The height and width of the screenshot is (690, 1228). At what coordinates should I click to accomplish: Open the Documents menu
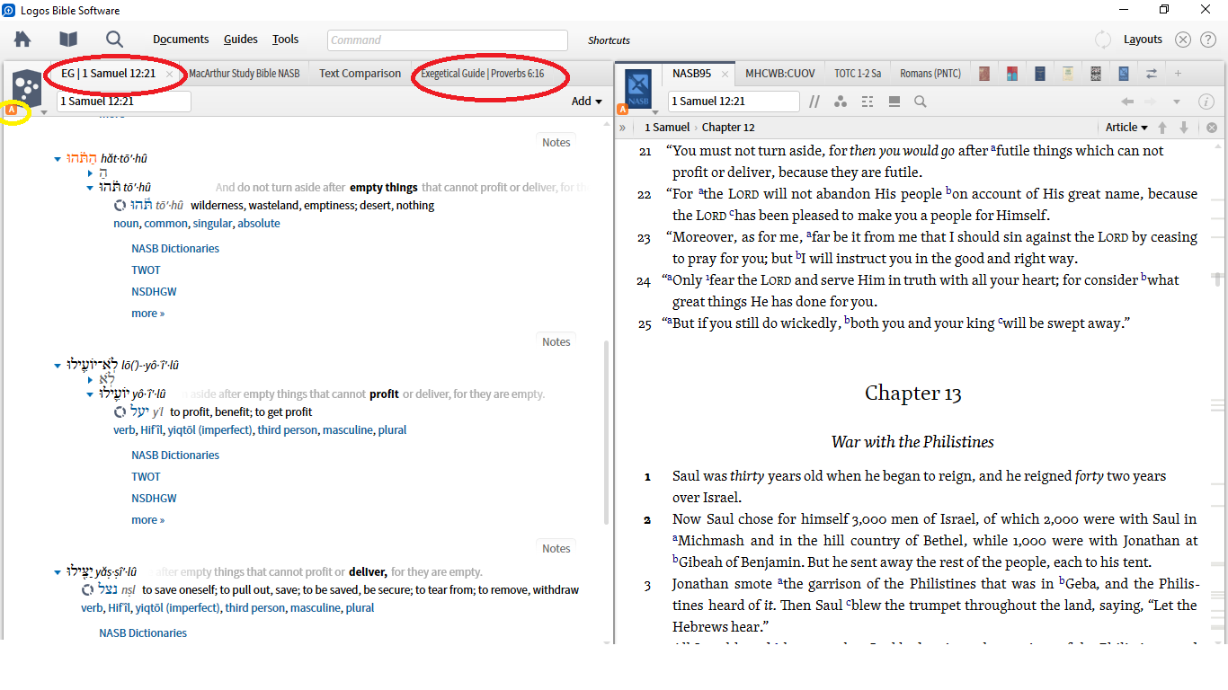tap(181, 40)
